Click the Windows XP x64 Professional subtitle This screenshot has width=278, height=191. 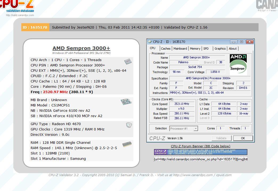coord(81,53)
